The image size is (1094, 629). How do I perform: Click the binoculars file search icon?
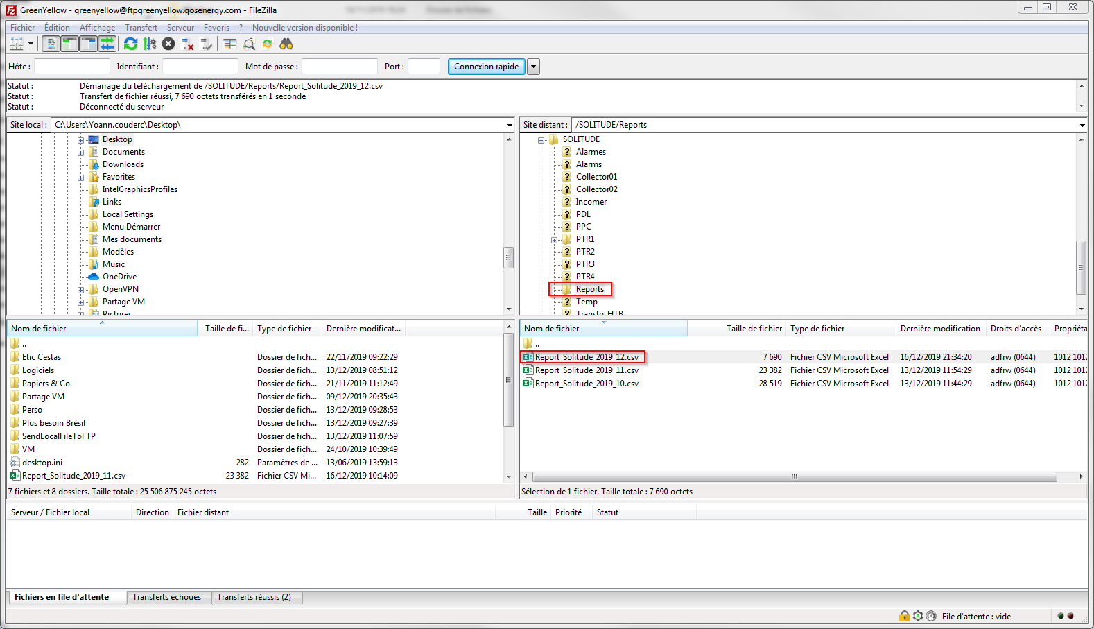286,44
